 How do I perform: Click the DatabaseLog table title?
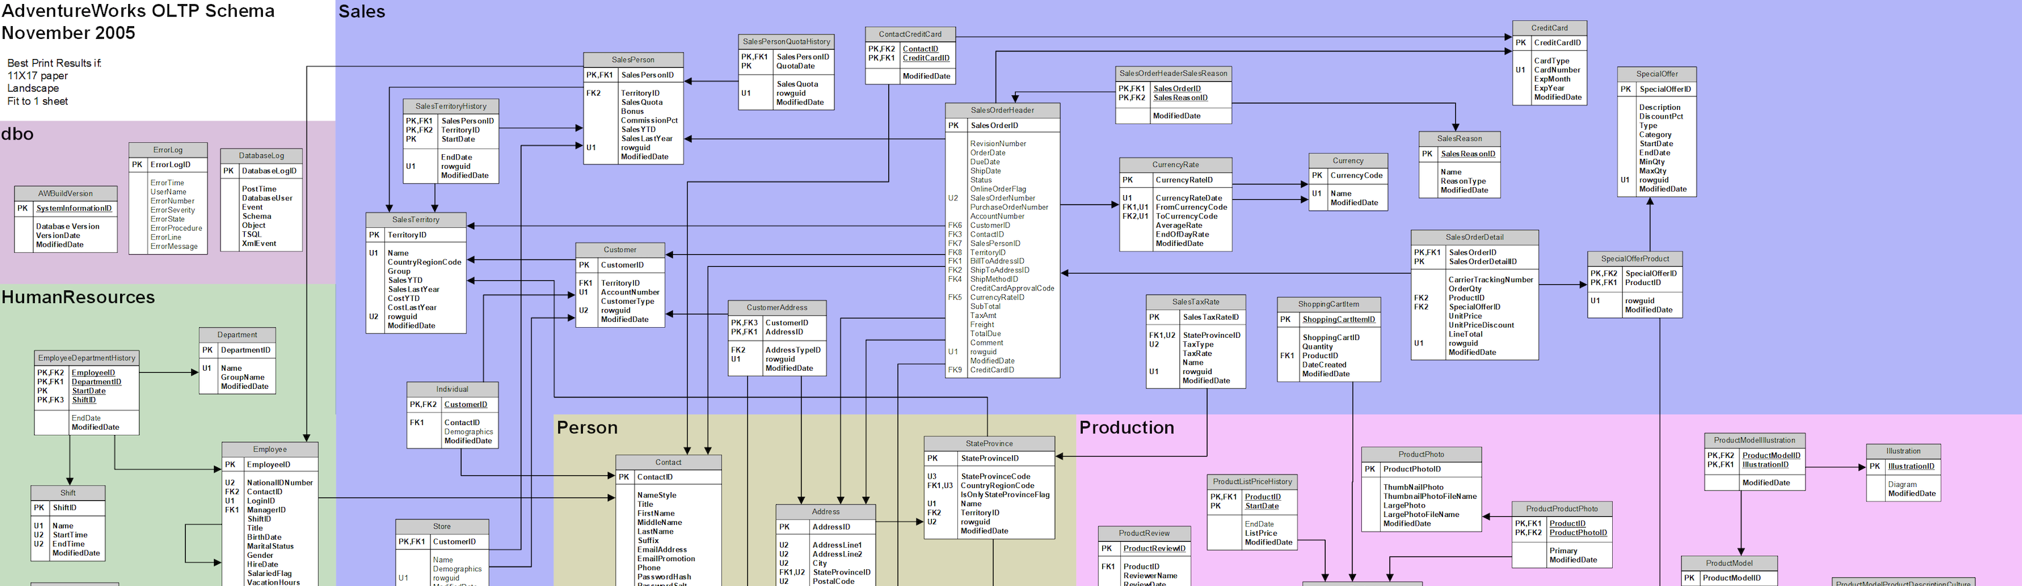click(262, 156)
